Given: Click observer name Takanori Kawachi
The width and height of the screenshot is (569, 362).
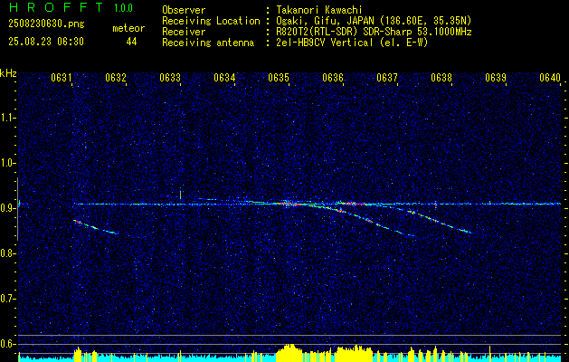Looking at the screenshot, I should [319, 10].
